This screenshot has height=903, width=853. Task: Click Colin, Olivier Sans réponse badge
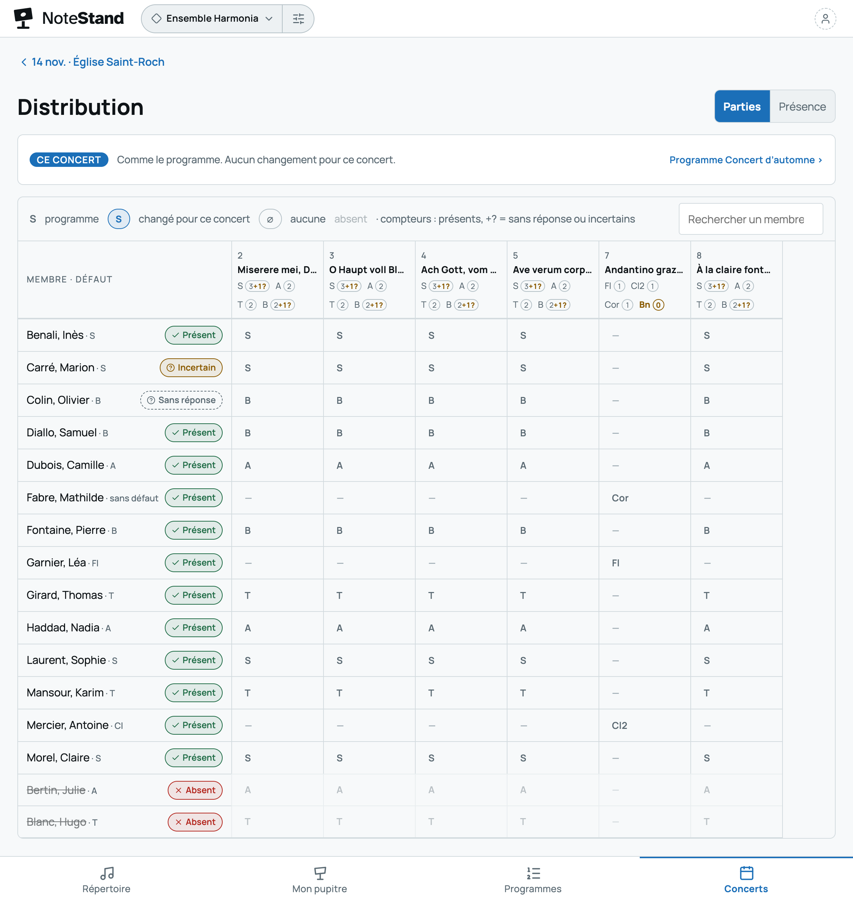pos(181,400)
